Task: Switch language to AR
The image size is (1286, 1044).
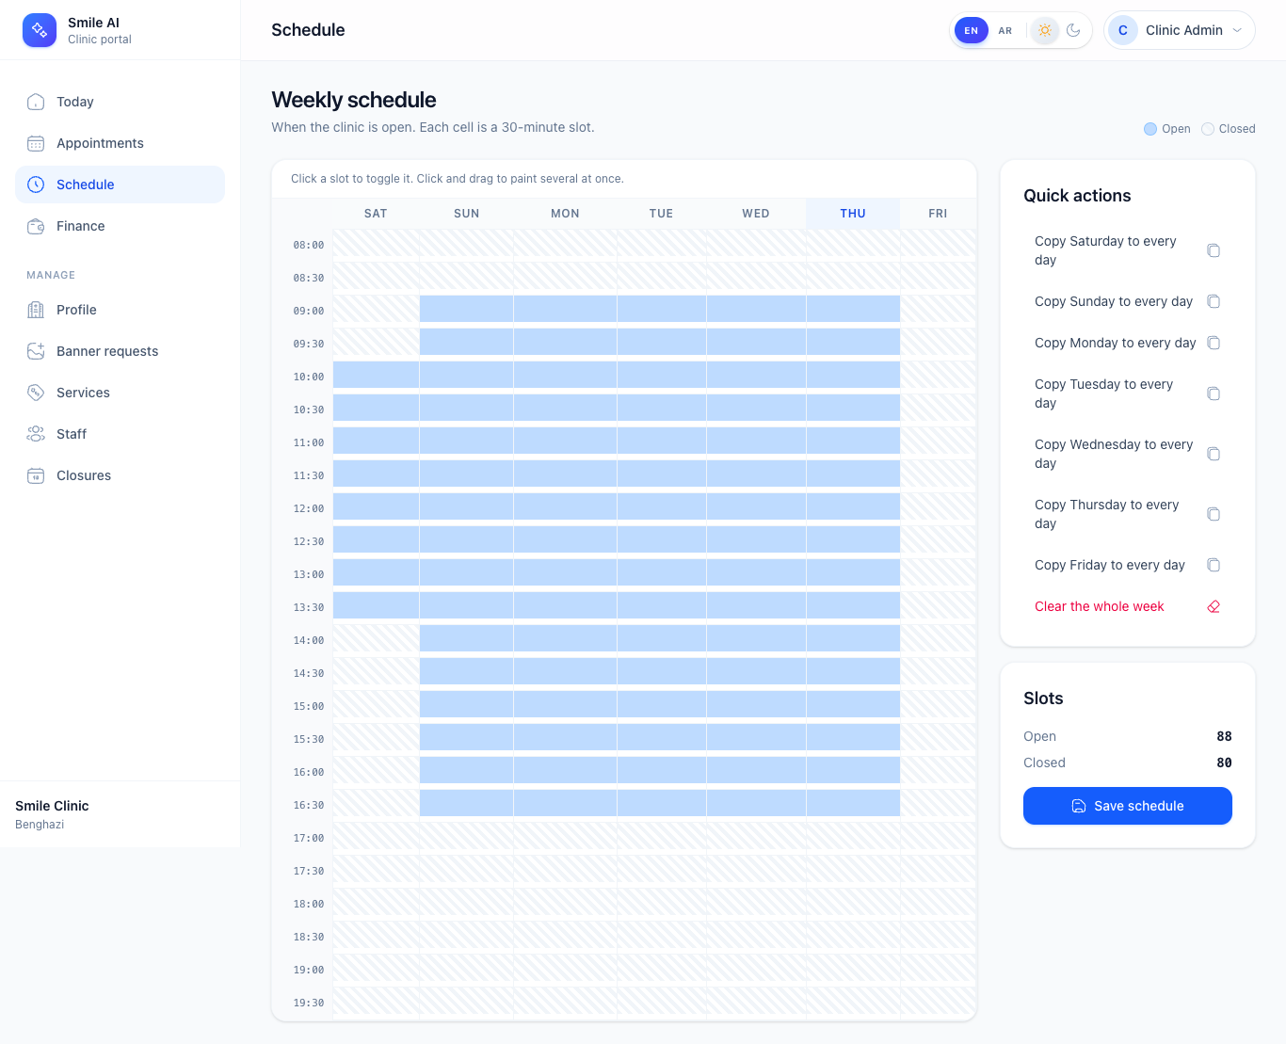Action: 1005,30
